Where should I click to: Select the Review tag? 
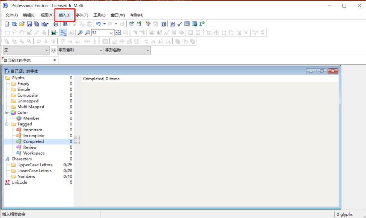[30, 147]
